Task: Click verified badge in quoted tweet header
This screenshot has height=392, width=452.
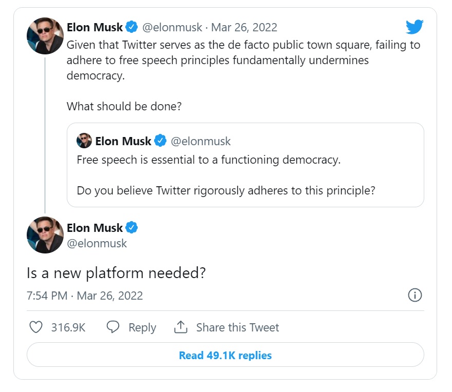Action: (161, 141)
